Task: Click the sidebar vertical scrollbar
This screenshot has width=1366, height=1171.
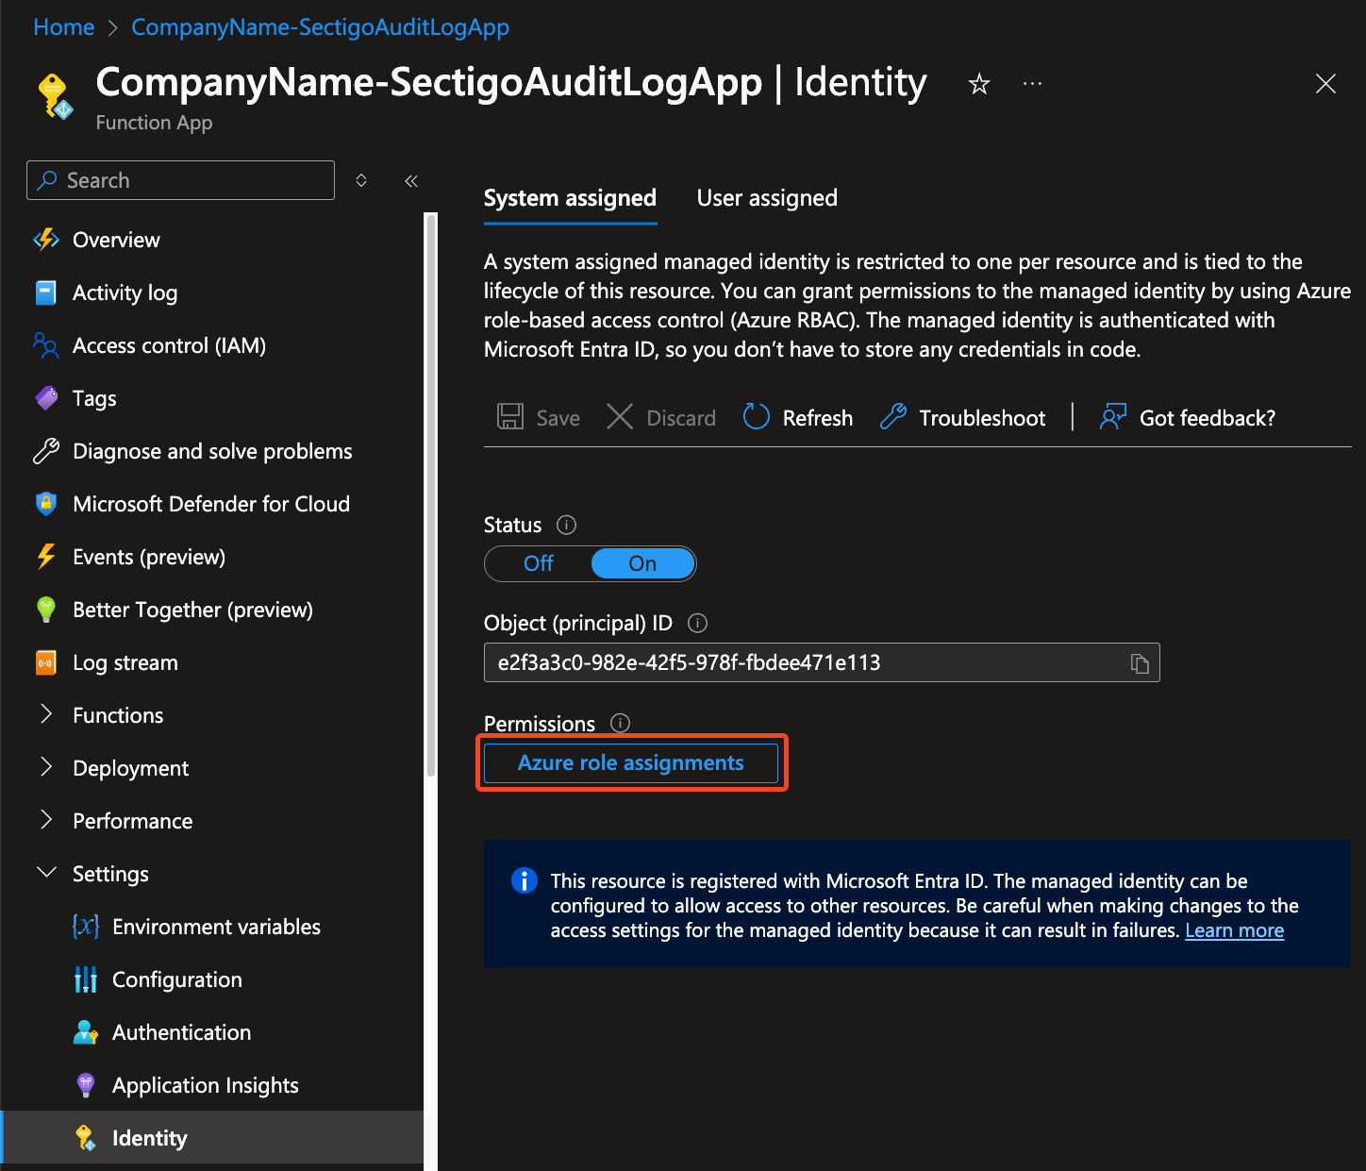Action: click(431, 495)
